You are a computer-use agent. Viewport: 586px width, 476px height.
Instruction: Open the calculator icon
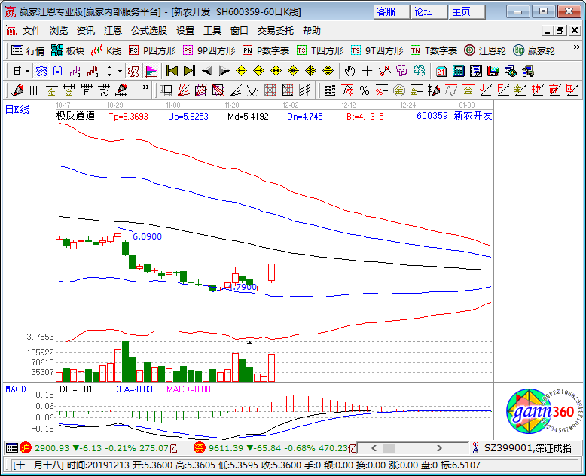[459, 71]
